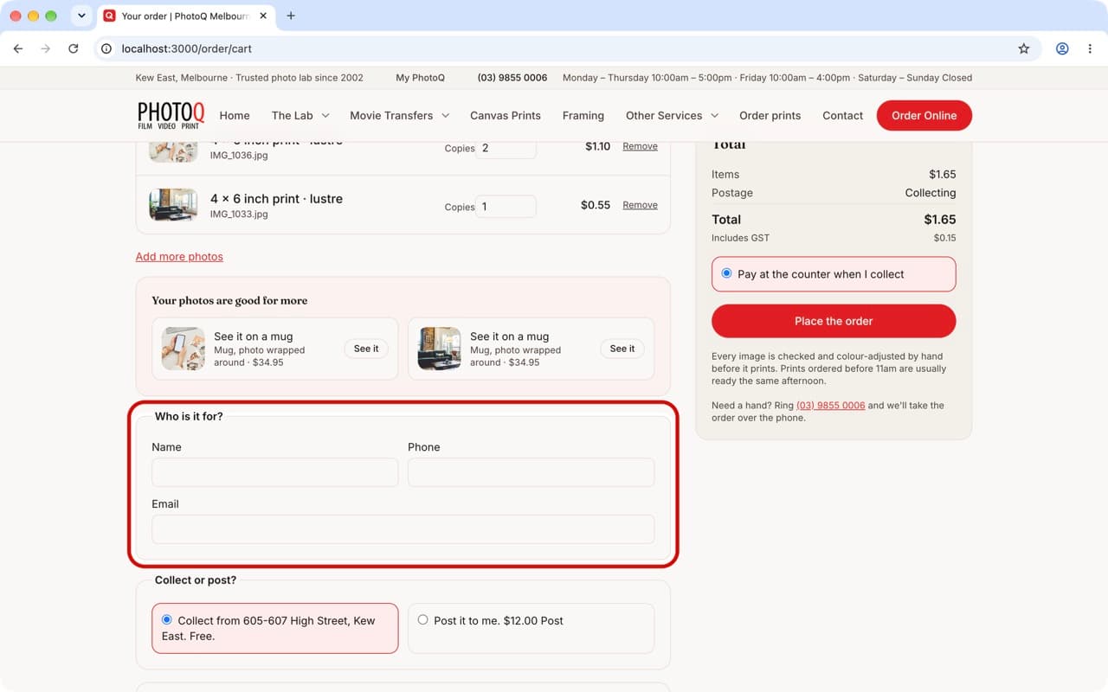Click See it on the second mug card
The width and height of the screenshot is (1108, 692).
(622, 349)
